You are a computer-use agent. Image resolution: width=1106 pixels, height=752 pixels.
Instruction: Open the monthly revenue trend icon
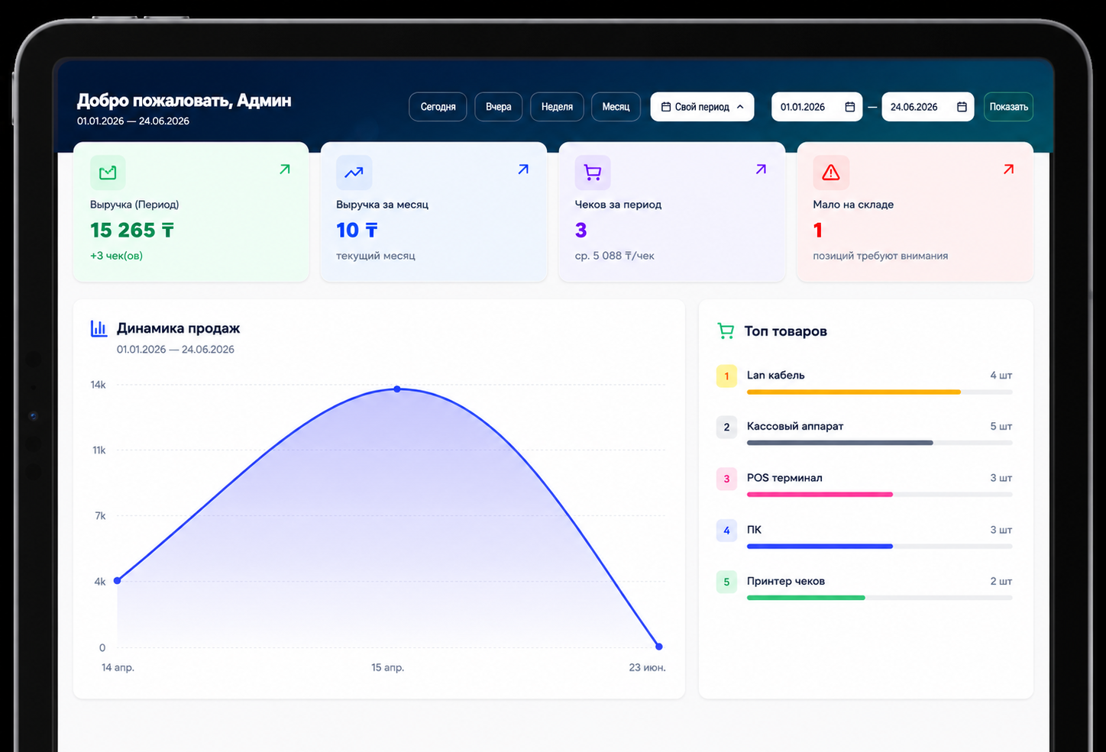[x=354, y=173]
